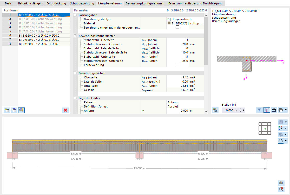Switch to the Schubbewehrung tab
The image size is (290, 195).
click(82, 3)
